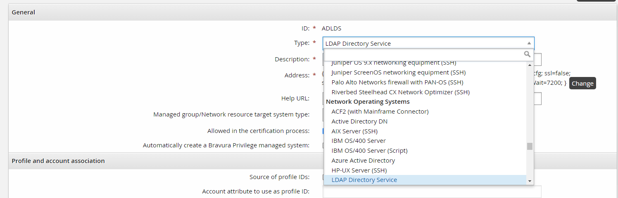
Task: Click the scroll up arrow of the list
Action: tap(530, 65)
